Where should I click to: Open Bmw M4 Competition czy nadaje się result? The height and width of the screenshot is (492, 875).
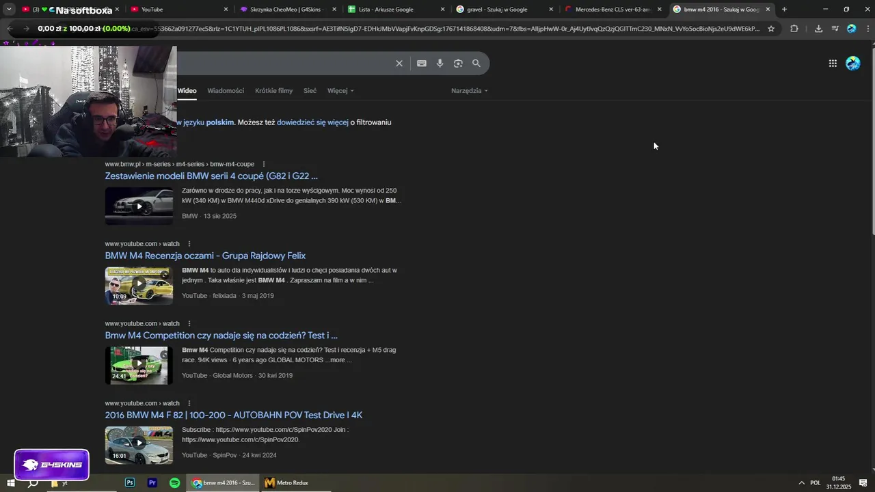tap(221, 336)
